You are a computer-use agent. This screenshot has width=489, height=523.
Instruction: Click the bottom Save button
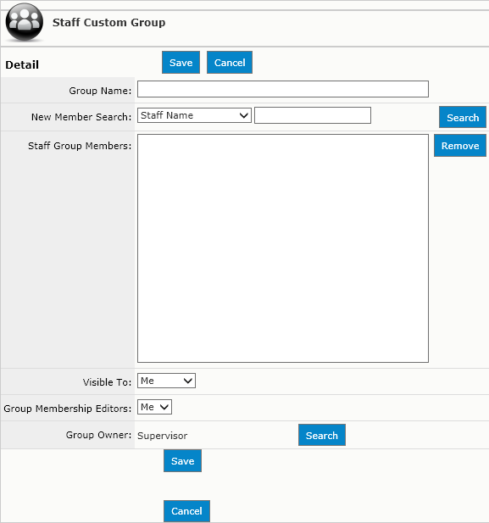point(182,460)
